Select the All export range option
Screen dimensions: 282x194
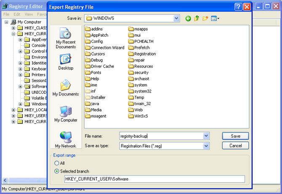57,163
